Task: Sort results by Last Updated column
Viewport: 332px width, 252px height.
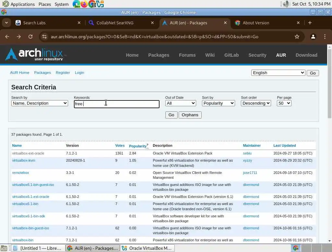Action: (x=284, y=145)
